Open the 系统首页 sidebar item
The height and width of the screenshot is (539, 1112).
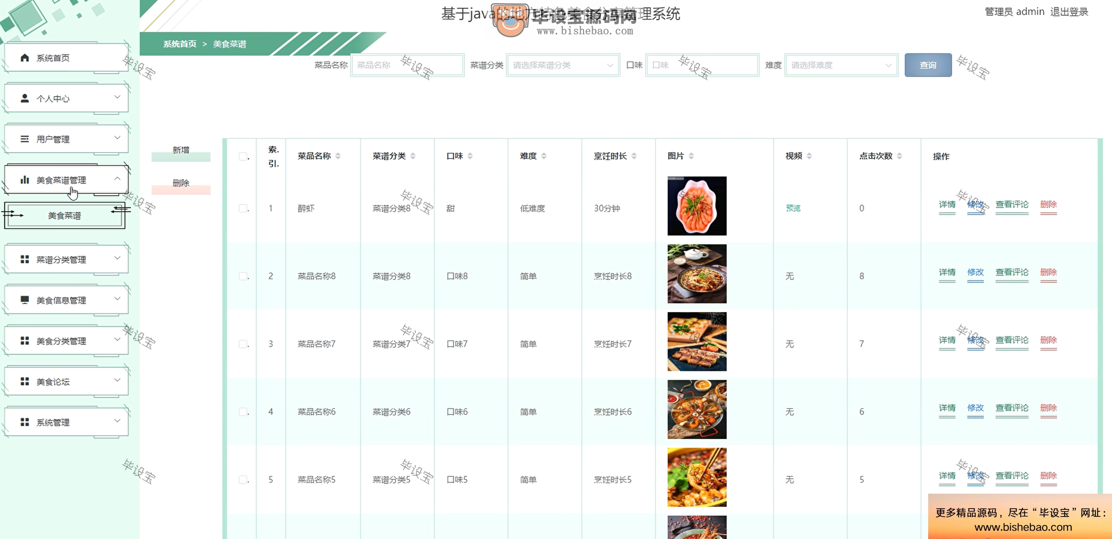point(66,58)
